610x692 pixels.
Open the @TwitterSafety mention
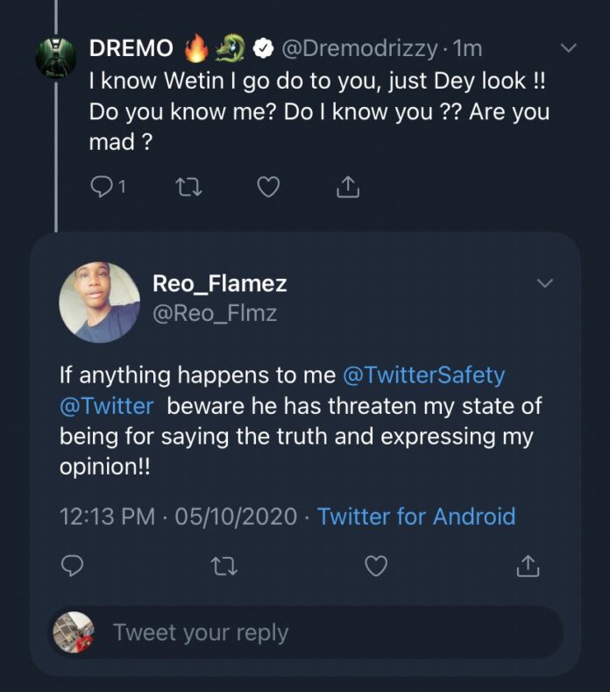pos(424,375)
